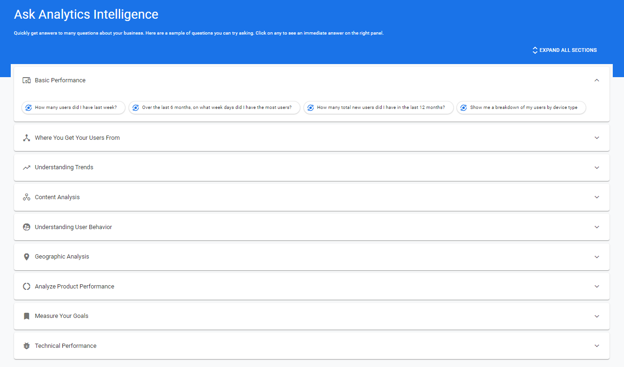Screen dimensions: 624x367
Task: Click the Technical Performance bug icon
Action: point(27,346)
